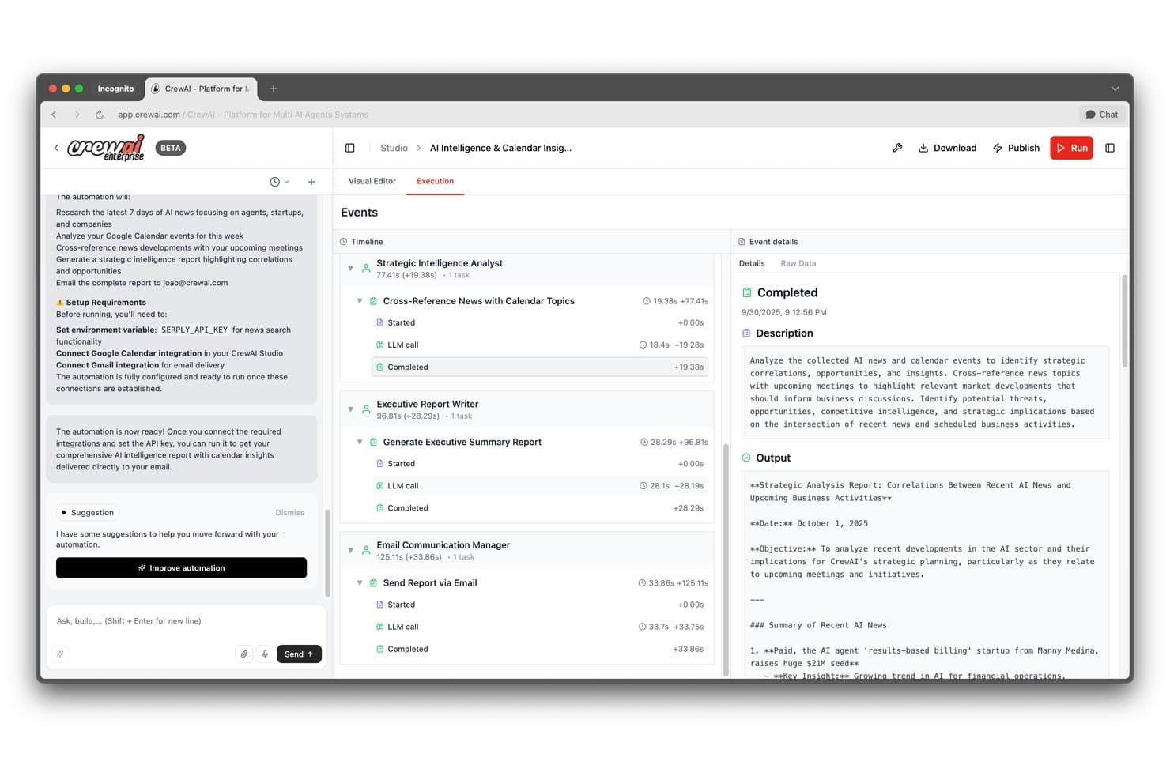Collapse the Send Report via Email task
The width and height of the screenshot is (1170, 780).
tap(360, 583)
